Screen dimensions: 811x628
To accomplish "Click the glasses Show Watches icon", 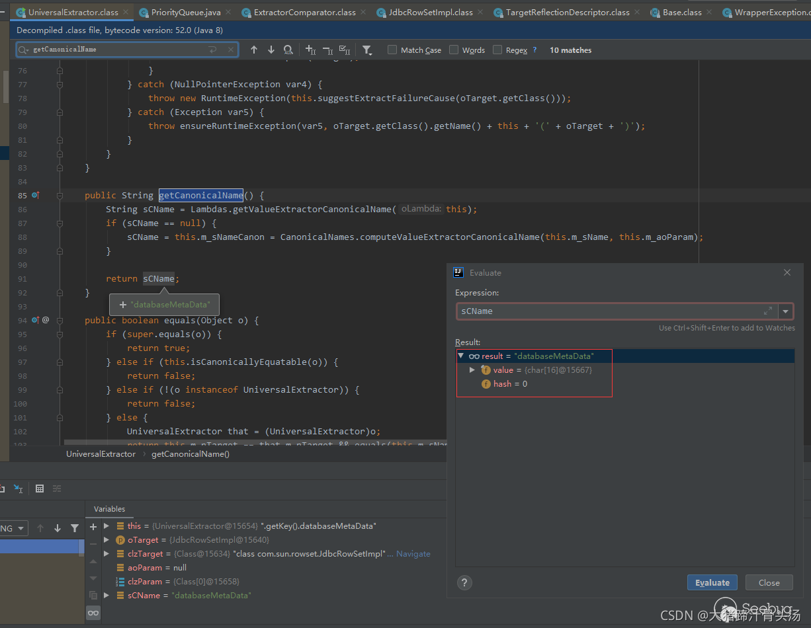I will click(93, 613).
